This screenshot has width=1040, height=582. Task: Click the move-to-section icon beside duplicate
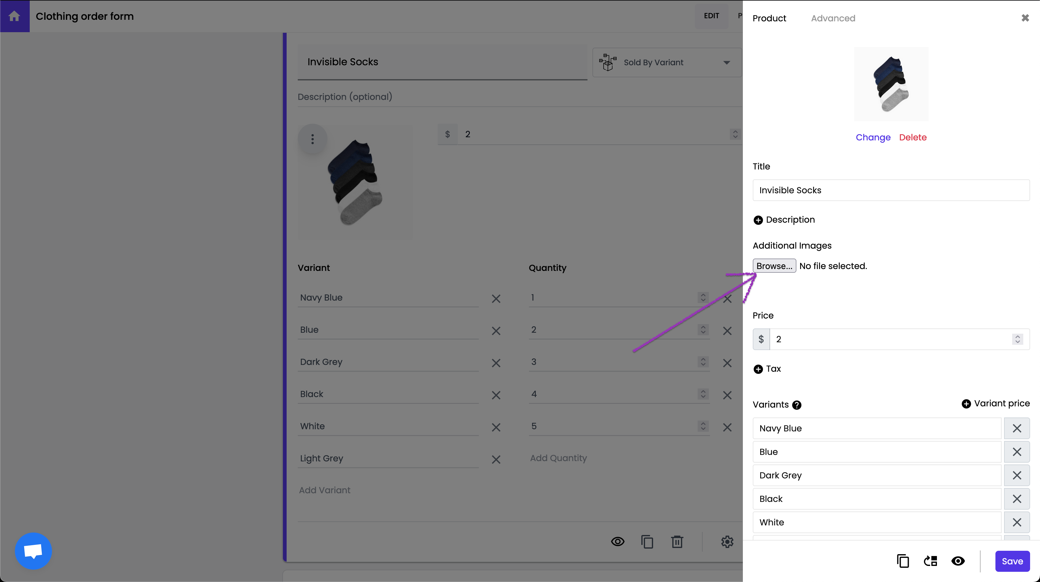click(x=931, y=561)
